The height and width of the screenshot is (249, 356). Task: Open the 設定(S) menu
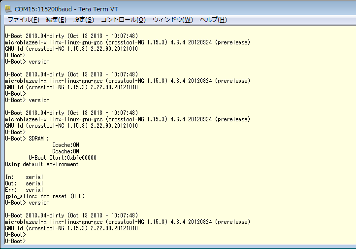(84, 20)
